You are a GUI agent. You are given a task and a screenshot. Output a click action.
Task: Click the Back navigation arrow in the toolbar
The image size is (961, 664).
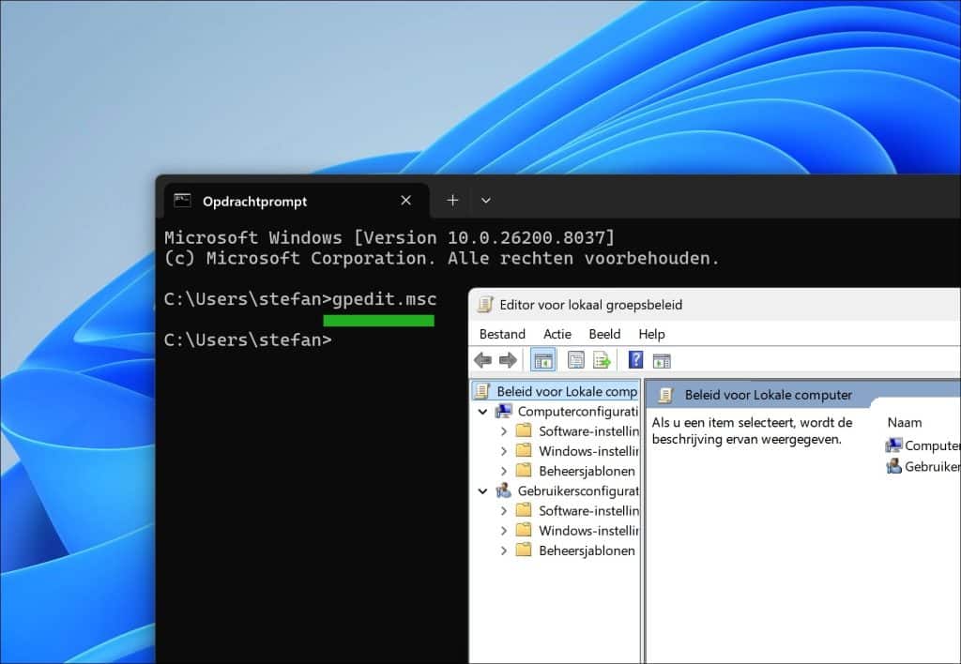[482, 359]
